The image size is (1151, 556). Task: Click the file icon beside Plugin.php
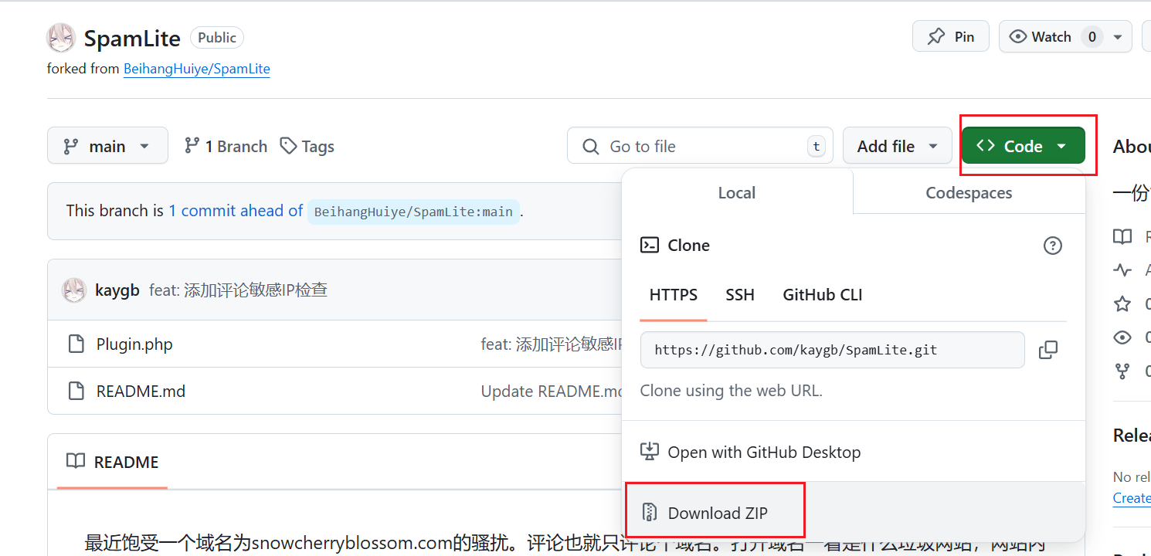coord(76,344)
